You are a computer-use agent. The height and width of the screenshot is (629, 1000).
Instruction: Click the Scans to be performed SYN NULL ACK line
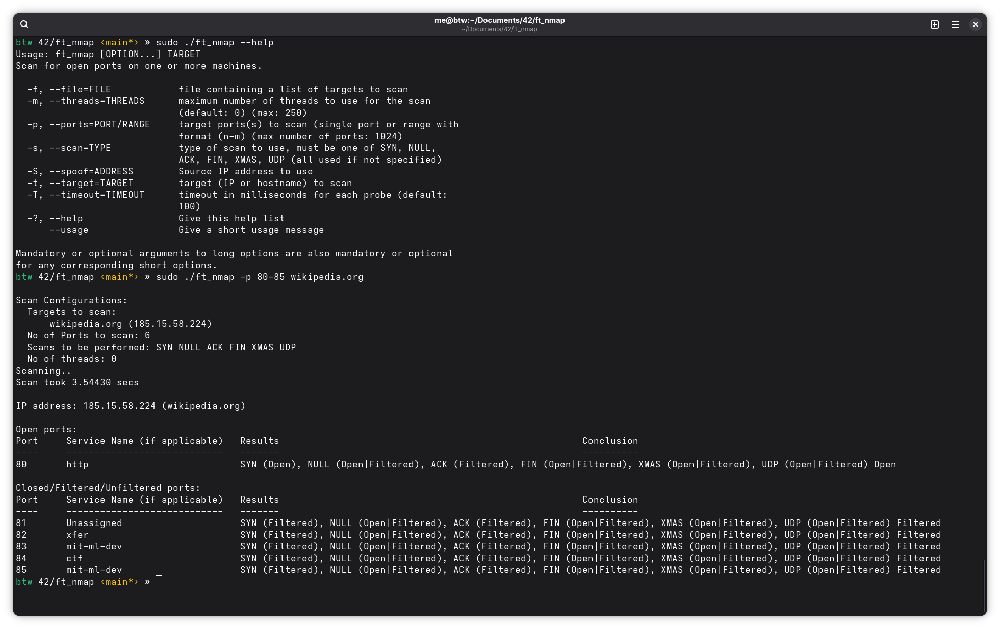coord(162,347)
